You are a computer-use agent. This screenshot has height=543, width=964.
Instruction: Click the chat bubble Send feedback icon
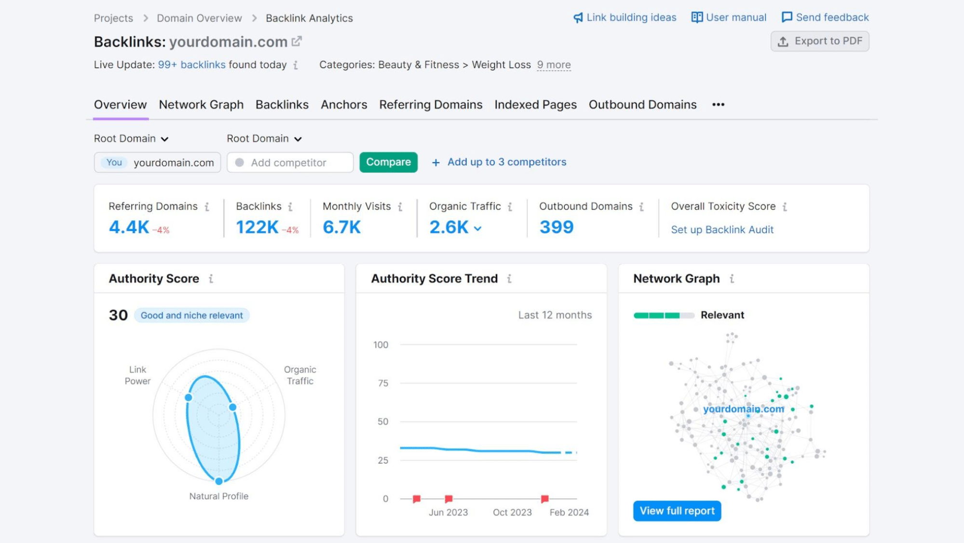click(787, 17)
